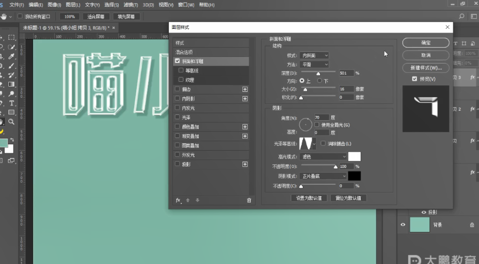Image resolution: width=479 pixels, height=264 pixels.
Task: Click the fx menu icon in dialog footer
Action: click(x=178, y=200)
